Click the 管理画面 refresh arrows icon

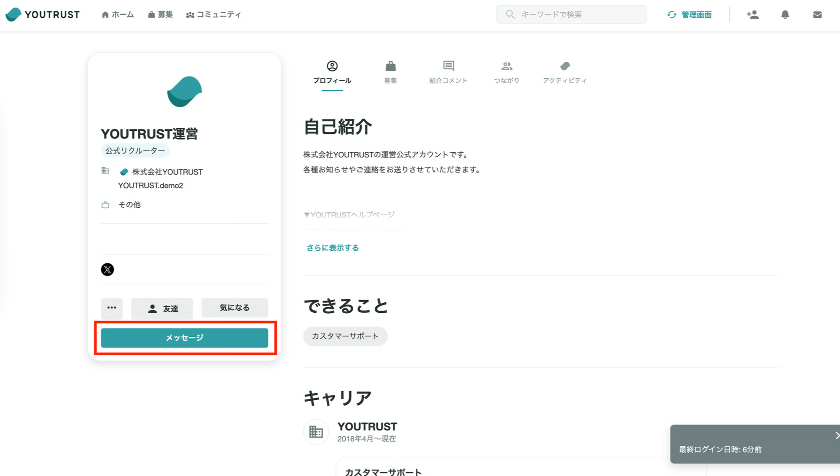click(672, 14)
